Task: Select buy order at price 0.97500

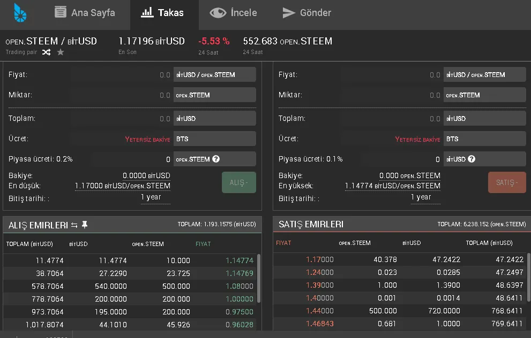Action: [130, 312]
